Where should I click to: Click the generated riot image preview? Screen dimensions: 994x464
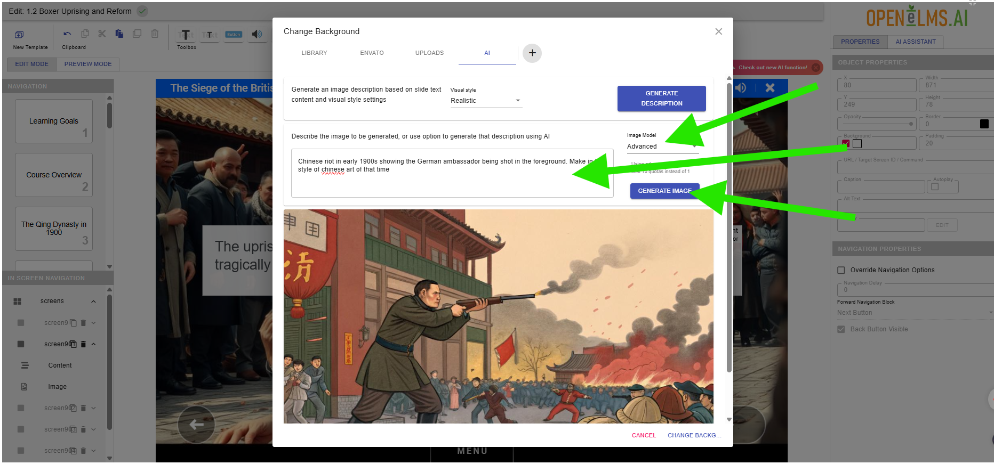[x=498, y=316]
